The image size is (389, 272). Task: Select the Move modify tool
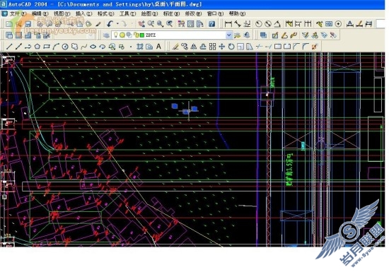(x=222, y=47)
